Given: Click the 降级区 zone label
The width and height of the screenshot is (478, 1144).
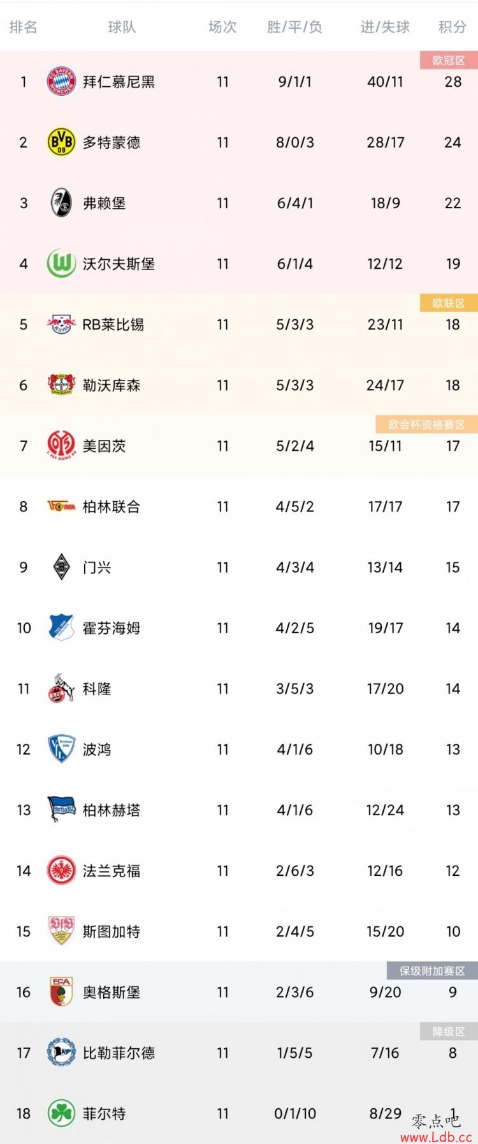Looking at the screenshot, I should 449,1031.
